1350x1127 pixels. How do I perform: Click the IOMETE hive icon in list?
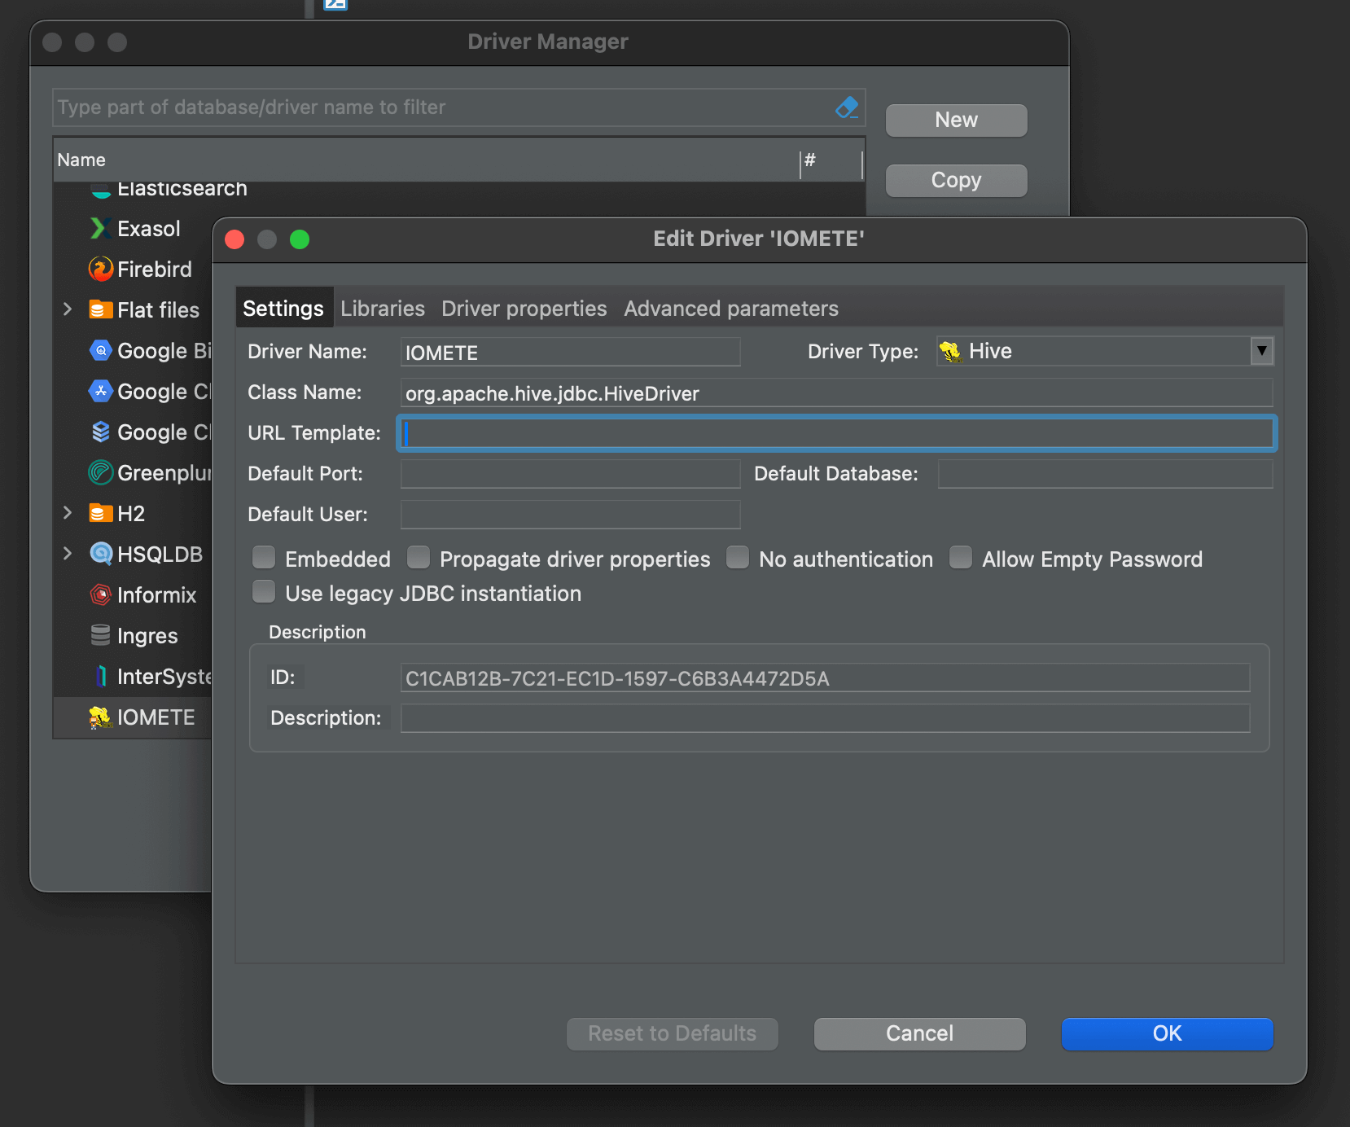tap(100, 717)
